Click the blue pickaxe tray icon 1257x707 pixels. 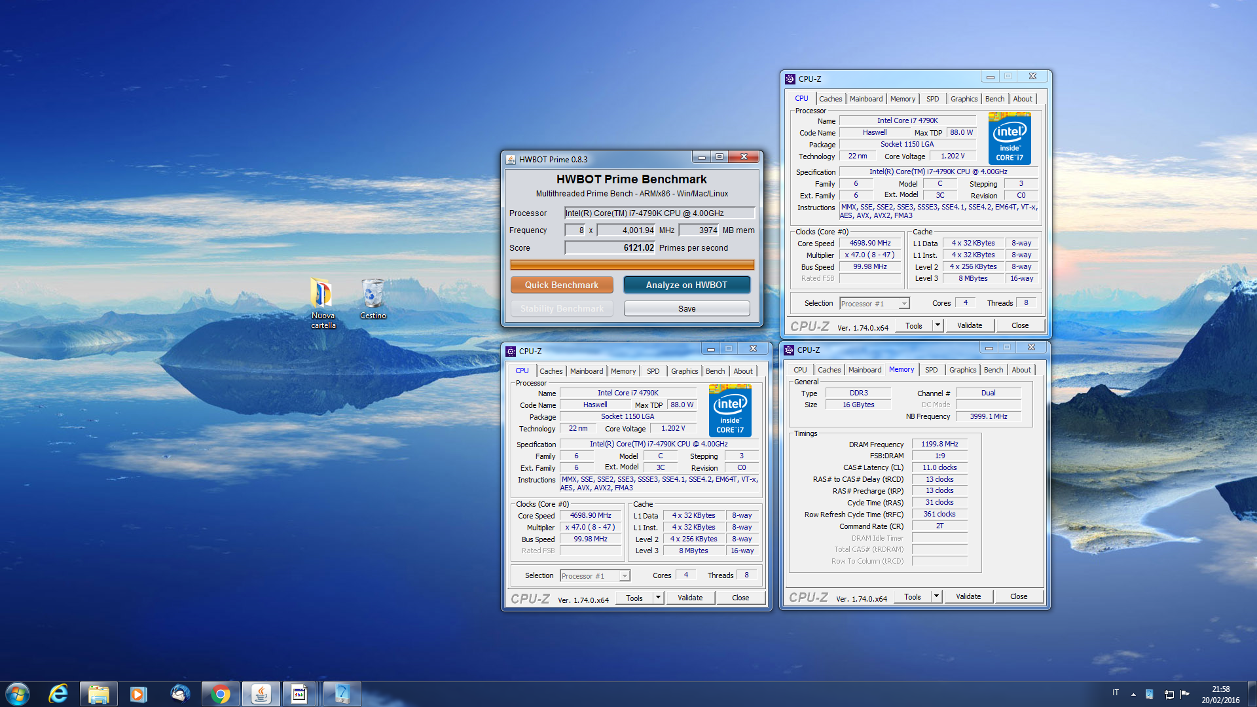1149,694
